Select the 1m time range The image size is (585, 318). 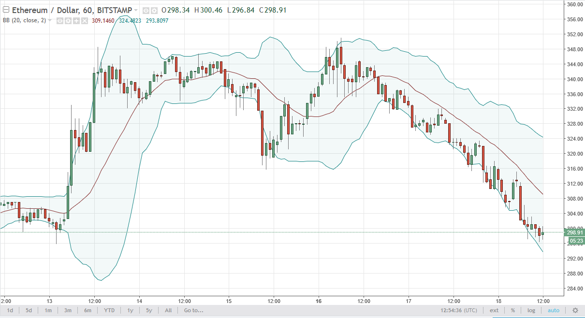pyautogui.click(x=48, y=310)
